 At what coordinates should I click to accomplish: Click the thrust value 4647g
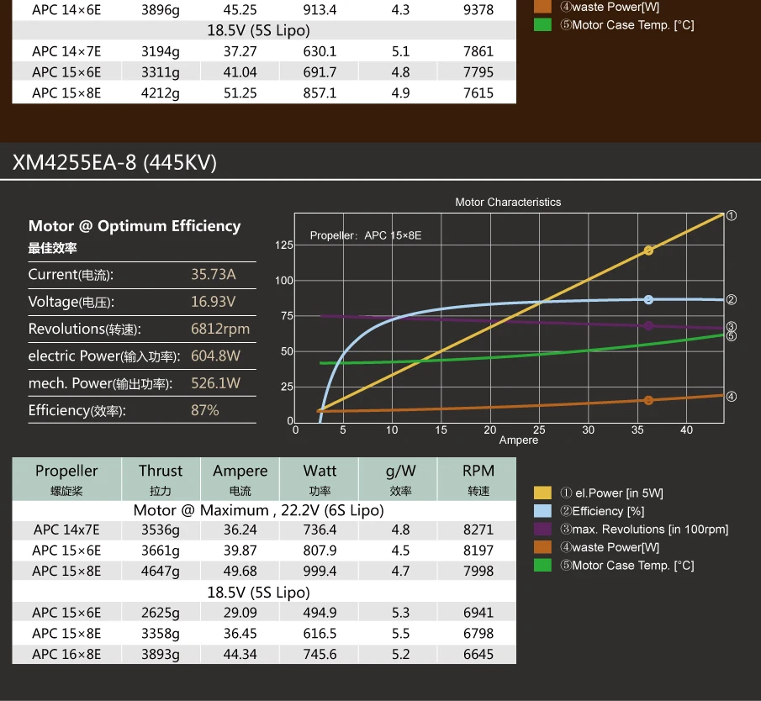tap(161, 571)
